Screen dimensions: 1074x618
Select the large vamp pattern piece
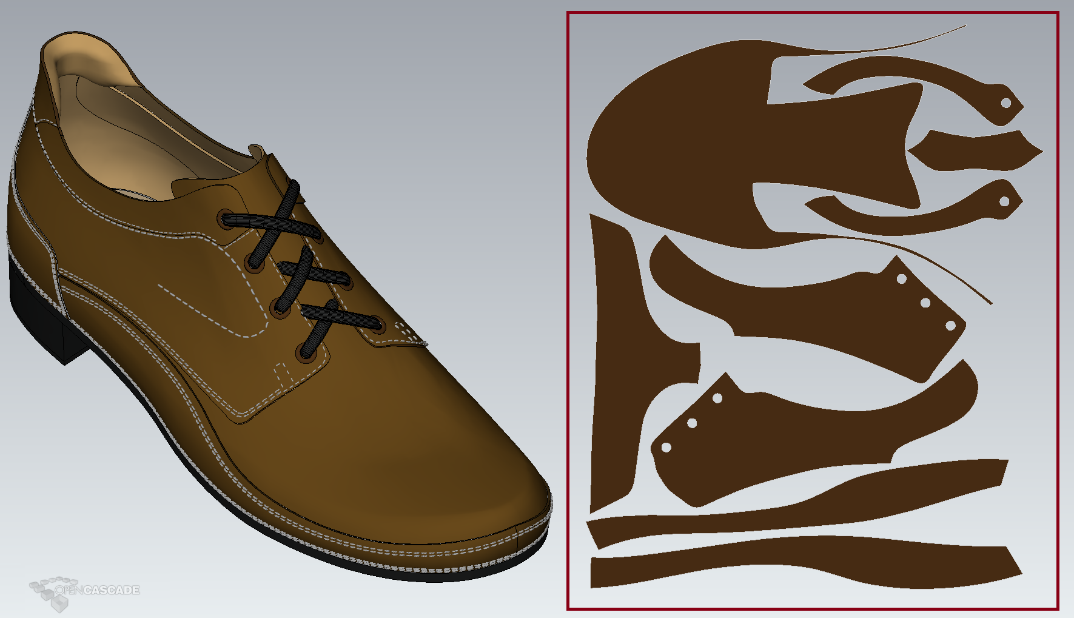(x=697, y=146)
